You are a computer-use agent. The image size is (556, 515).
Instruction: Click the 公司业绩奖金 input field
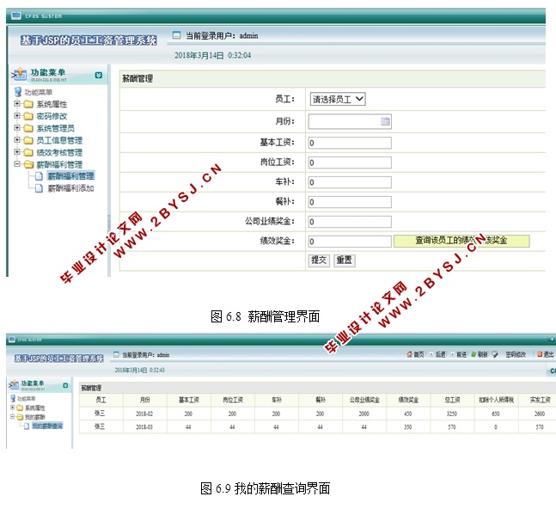click(350, 222)
